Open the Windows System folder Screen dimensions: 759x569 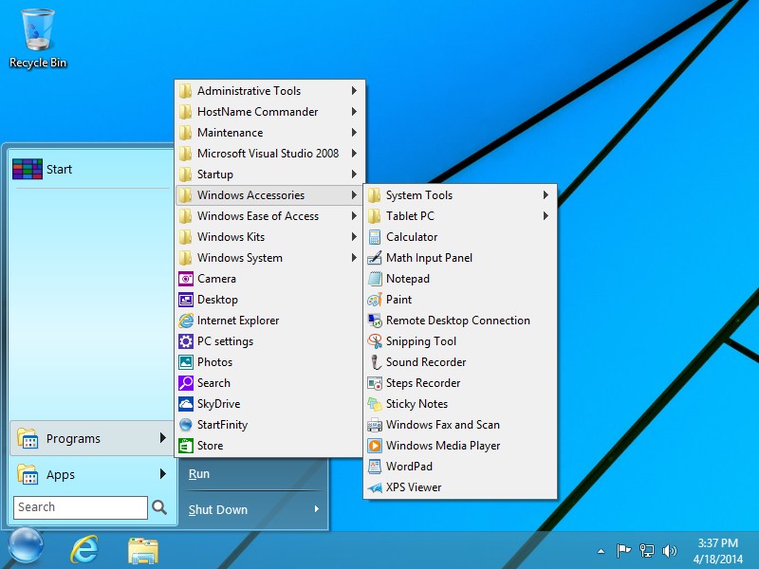pos(268,258)
